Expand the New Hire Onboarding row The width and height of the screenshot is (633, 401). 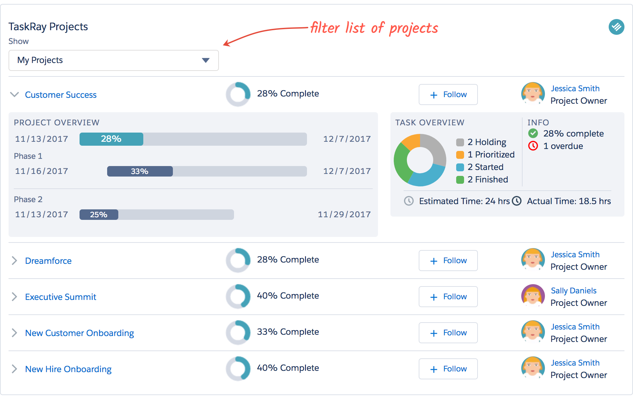tap(14, 369)
